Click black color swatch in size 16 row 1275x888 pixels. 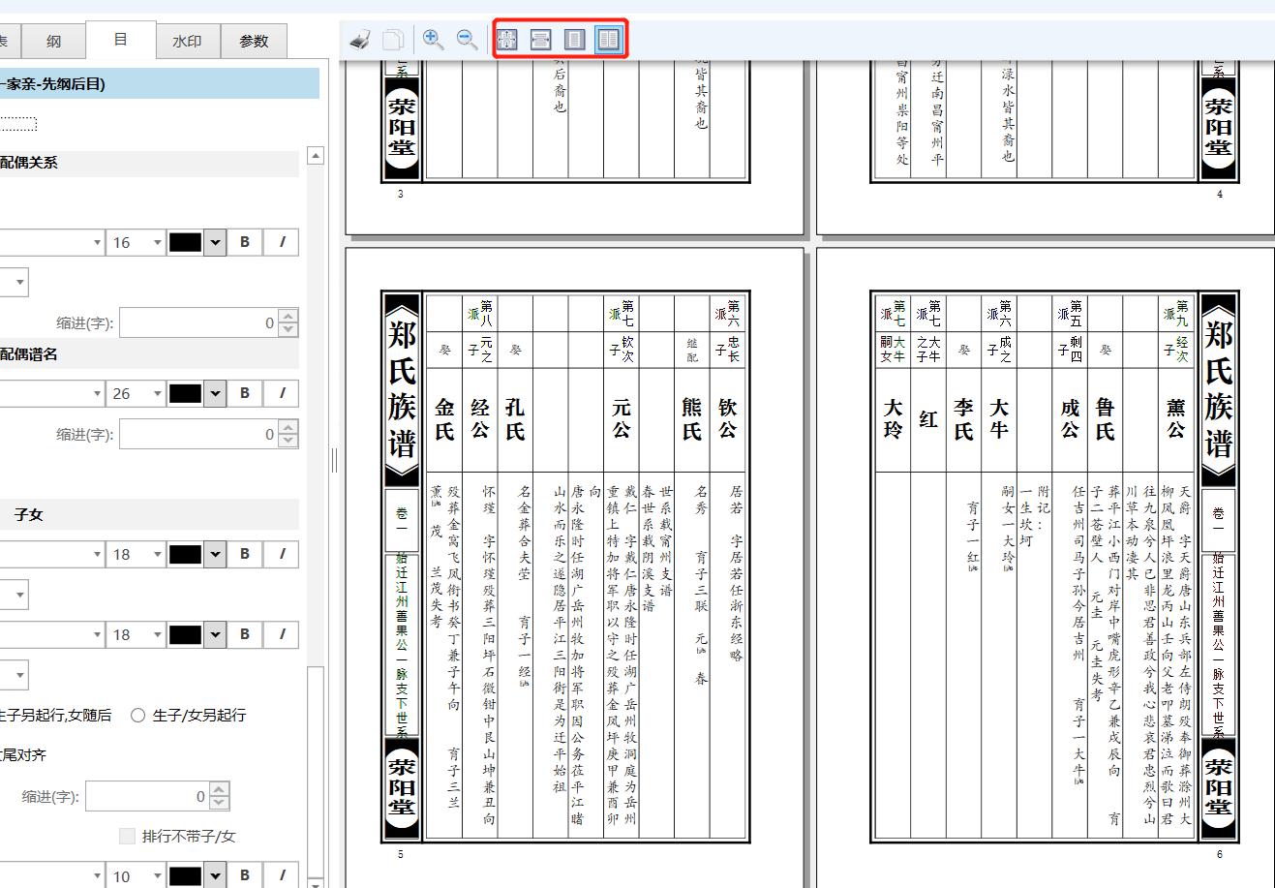(185, 242)
